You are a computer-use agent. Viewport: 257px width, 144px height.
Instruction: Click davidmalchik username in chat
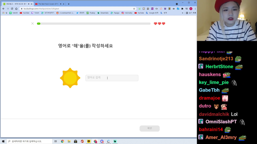point(214,114)
